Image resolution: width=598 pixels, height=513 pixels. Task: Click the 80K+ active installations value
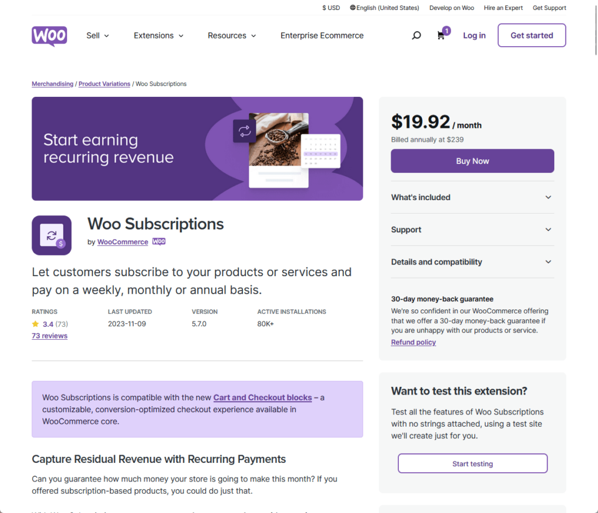pos(266,324)
